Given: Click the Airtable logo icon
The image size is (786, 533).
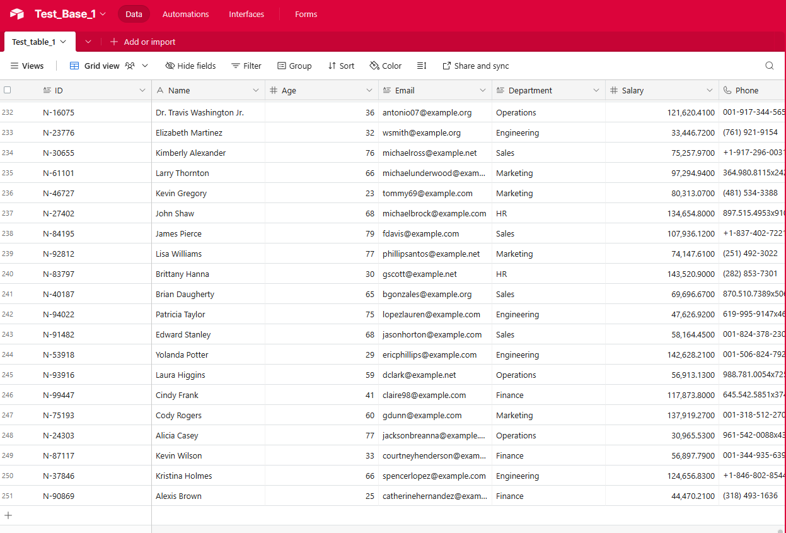Looking at the screenshot, I should (17, 14).
